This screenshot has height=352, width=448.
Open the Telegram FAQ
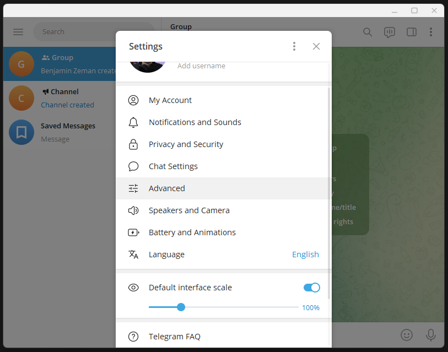[x=174, y=337]
